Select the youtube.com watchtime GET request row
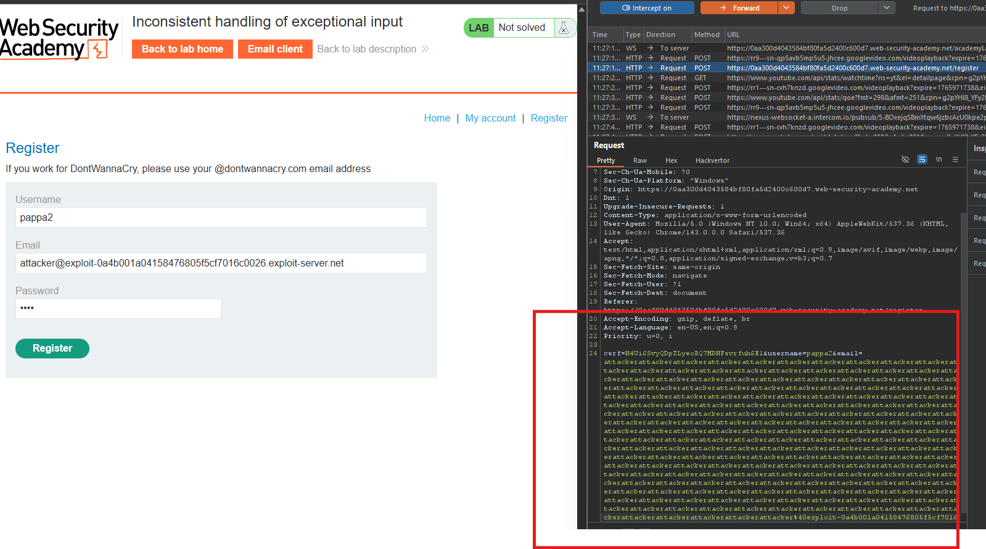 [787, 78]
